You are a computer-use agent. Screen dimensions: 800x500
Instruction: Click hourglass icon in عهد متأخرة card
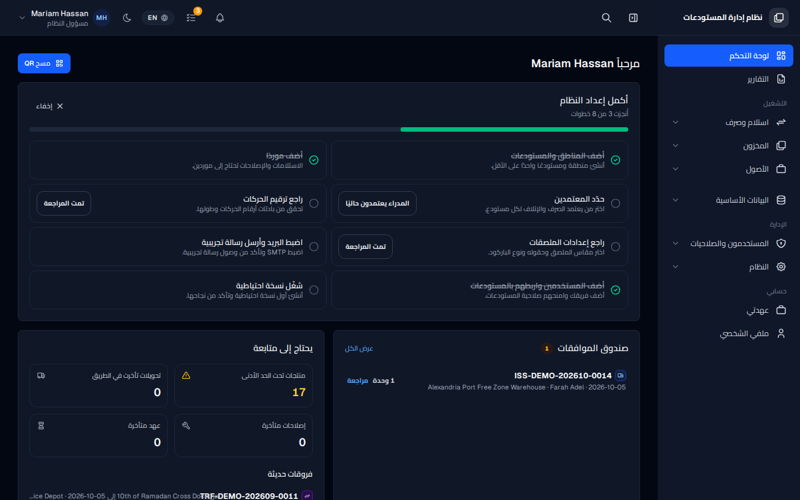coord(41,426)
